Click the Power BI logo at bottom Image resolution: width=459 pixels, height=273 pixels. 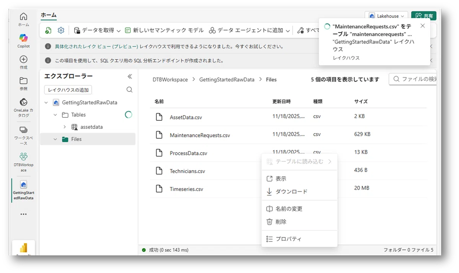pyautogui.click(x=23, y=248)
